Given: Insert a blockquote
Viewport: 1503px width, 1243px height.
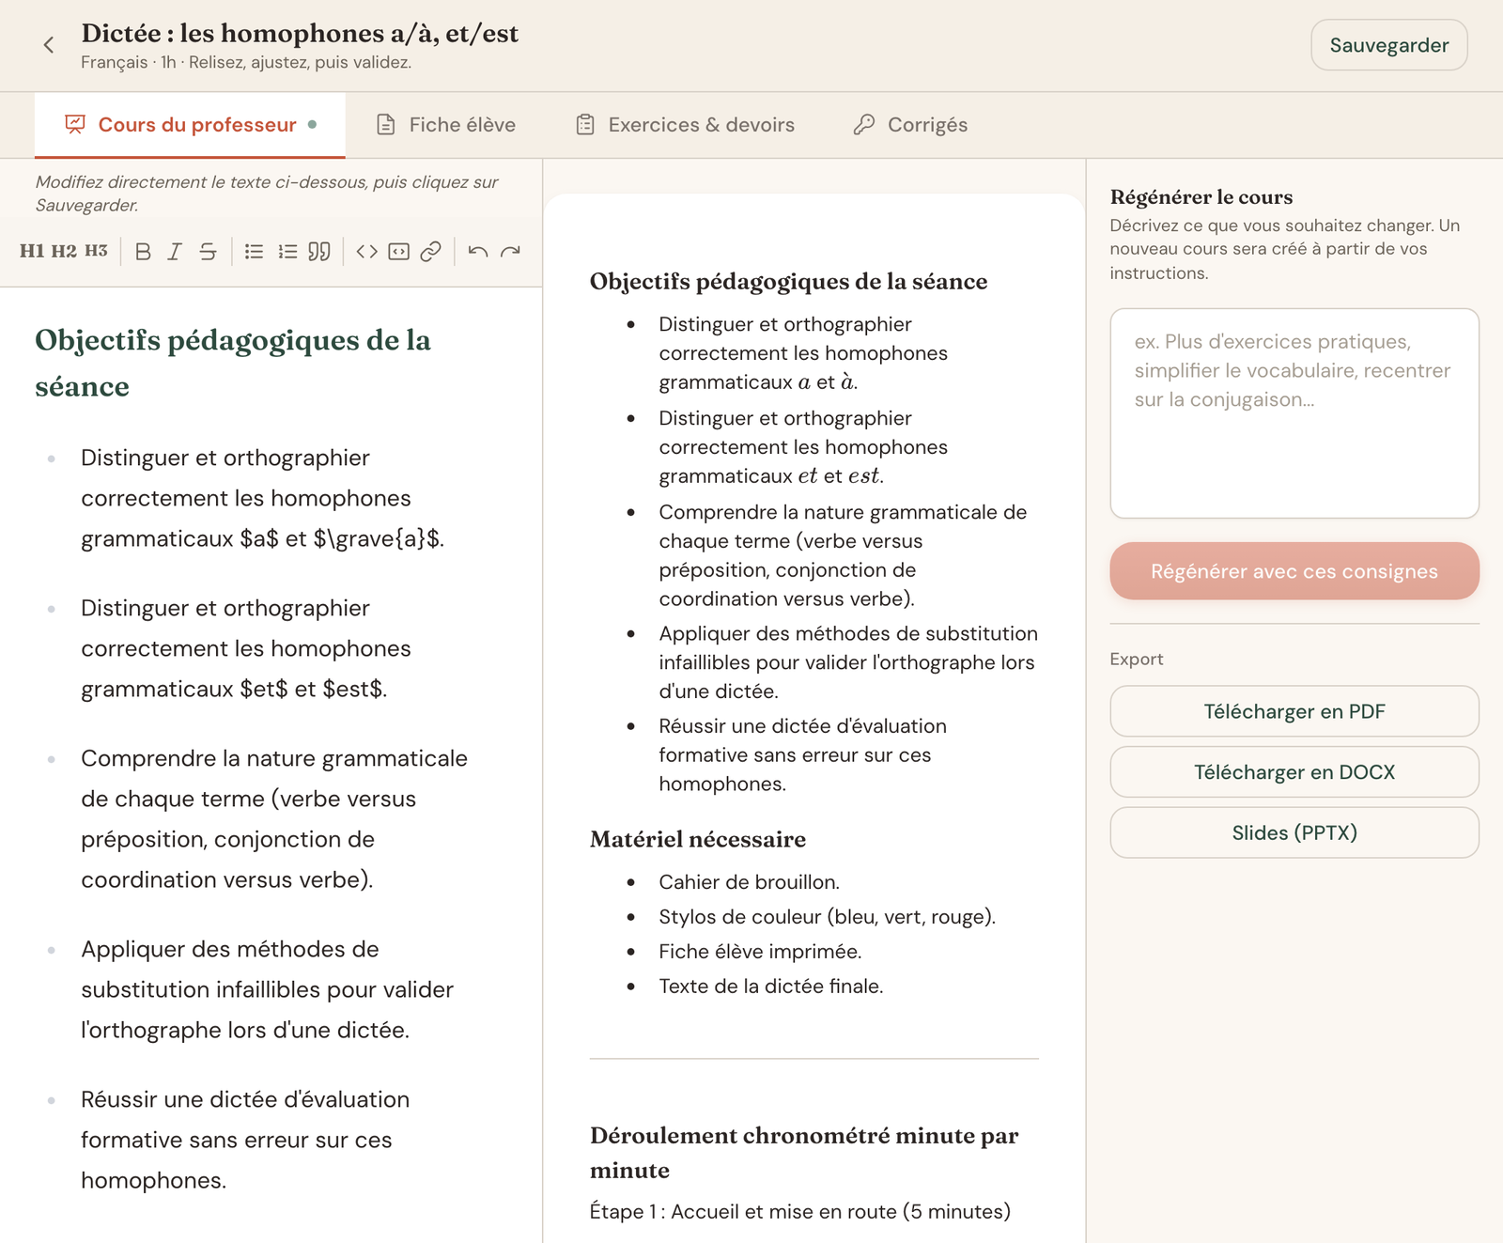Looking at the screenshot, I should (319, 252).
